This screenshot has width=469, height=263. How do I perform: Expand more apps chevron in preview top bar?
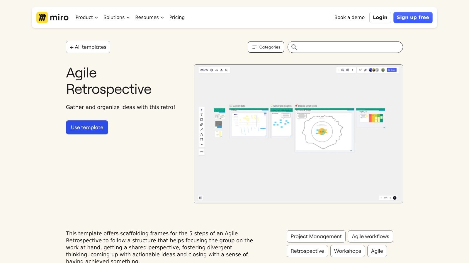353,70
